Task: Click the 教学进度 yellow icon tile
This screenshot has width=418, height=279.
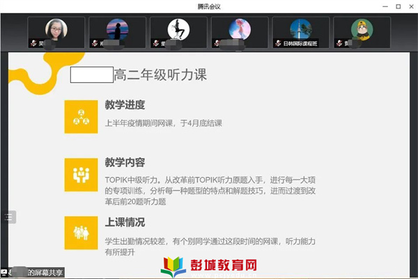Action: coord(81,117)
